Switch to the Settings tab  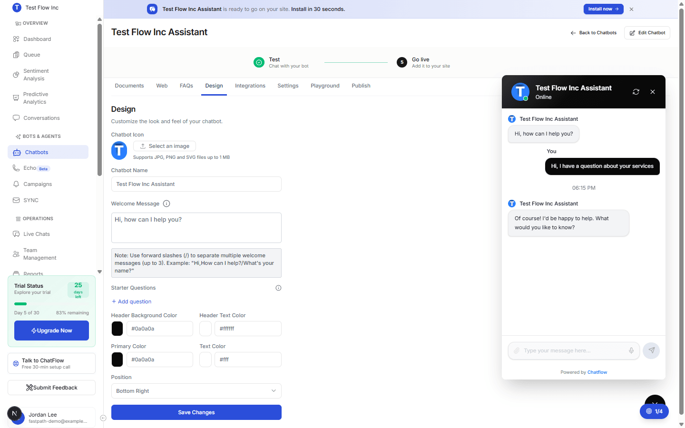(x=288, y=86)
